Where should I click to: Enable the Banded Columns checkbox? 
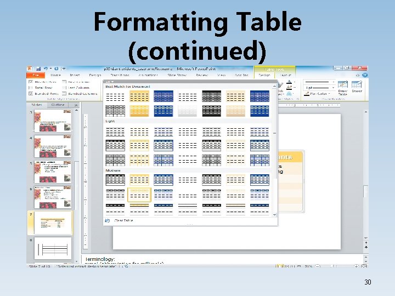pos(64,94)
